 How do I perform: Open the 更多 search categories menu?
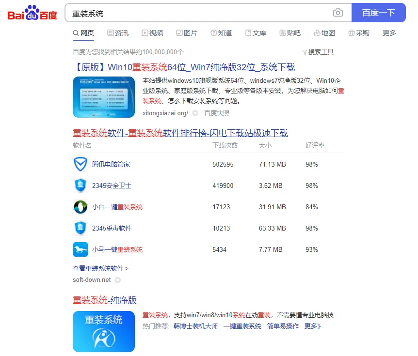click(389, 33)
